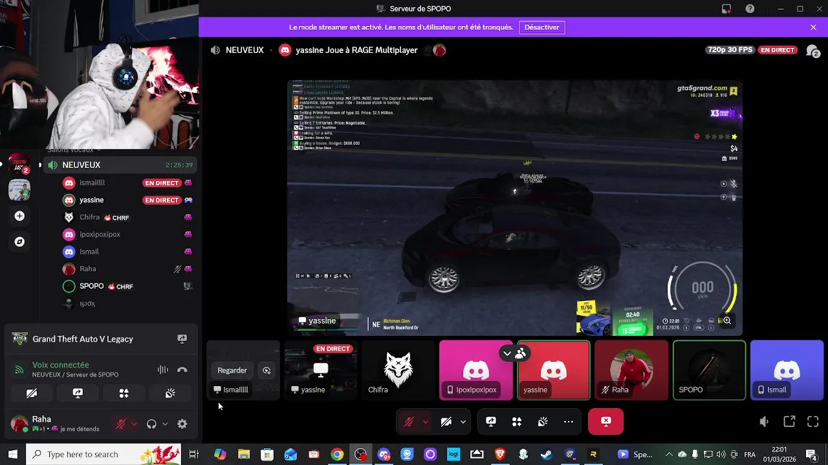Open Task View on the taskbar

pos(193,455)
